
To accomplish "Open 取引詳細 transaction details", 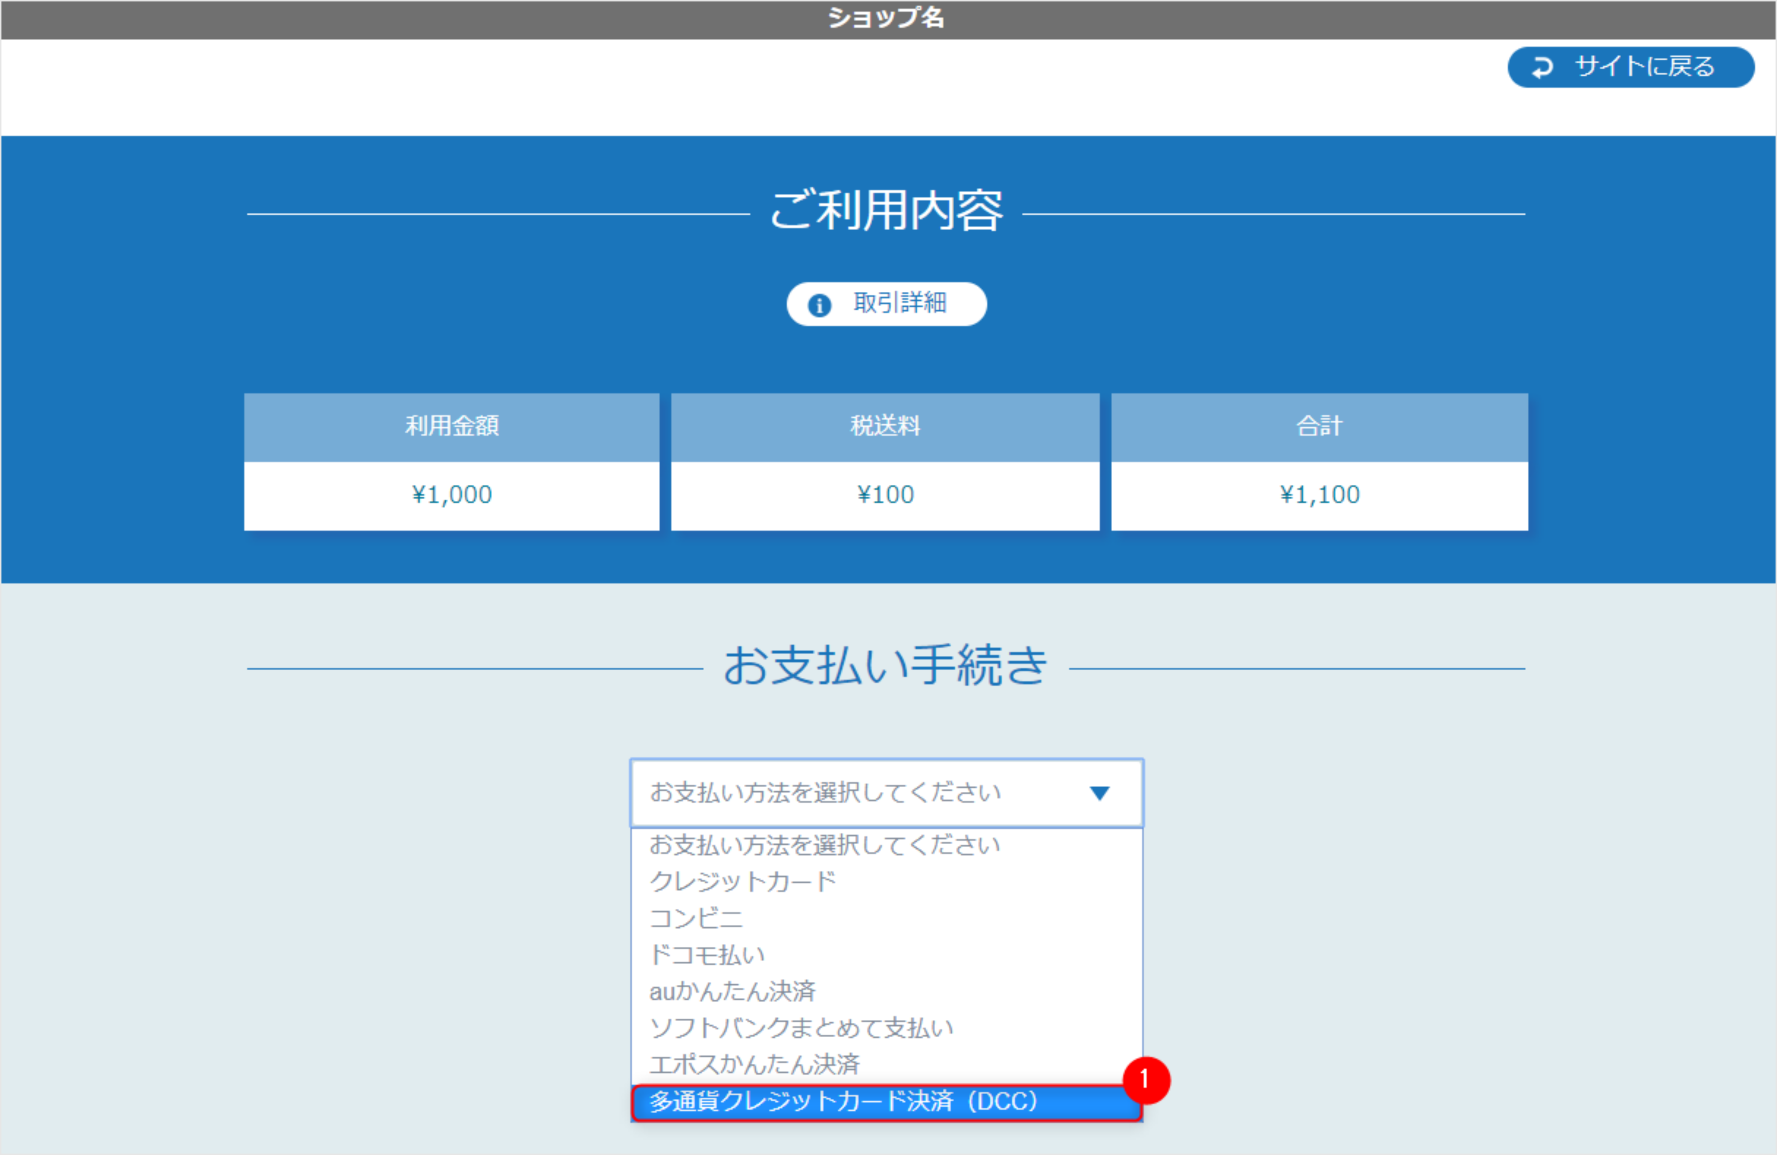I will (886, 304).
